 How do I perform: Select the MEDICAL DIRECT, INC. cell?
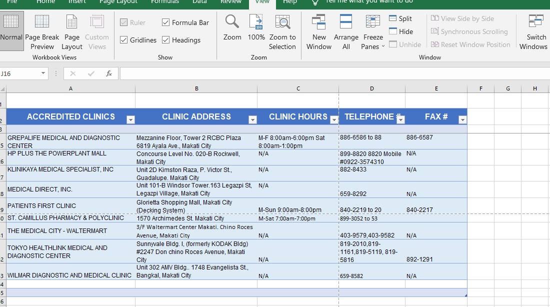pyautogui.click(x=70, y=189)
